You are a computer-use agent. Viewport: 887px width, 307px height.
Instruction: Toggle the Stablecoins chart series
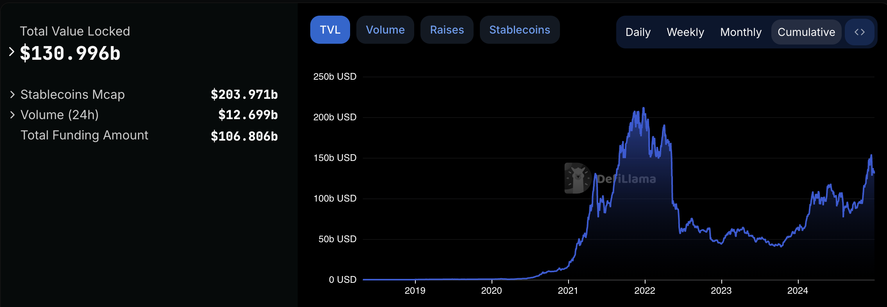click(x=519, y=30)
